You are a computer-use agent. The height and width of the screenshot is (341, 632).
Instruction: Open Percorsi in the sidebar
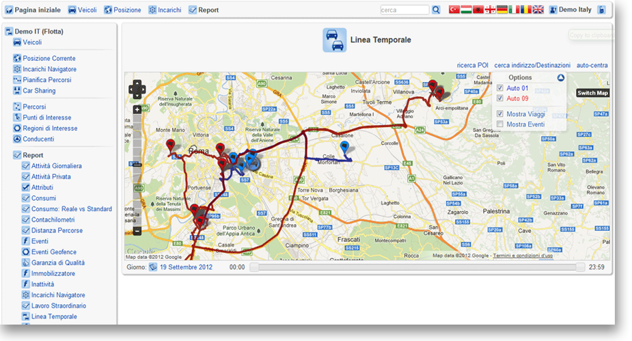click(x=29, y=107)
